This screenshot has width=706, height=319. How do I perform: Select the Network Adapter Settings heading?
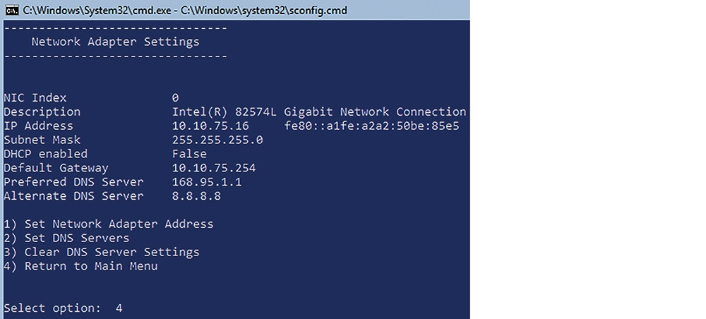[x=115, y=42]
